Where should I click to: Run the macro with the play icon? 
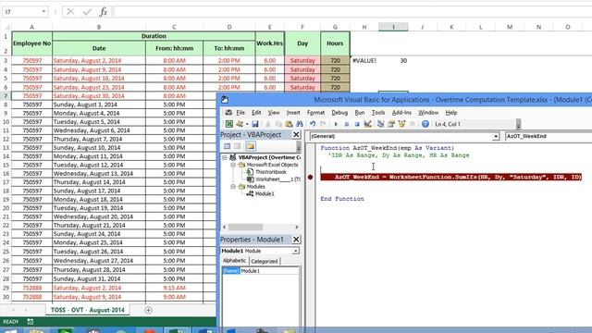tap(336, 124)
